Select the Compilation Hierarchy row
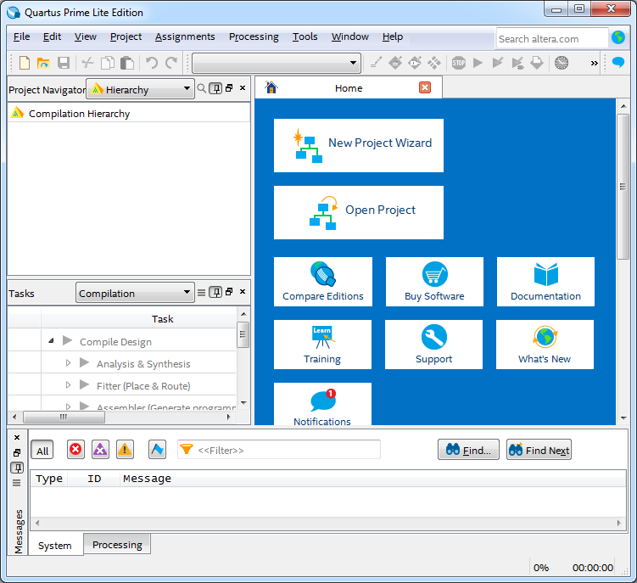 pyautogui.click(x=129, y=114)
